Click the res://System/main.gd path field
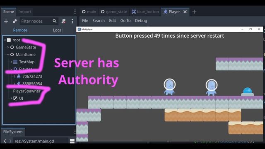 (41, 141)
